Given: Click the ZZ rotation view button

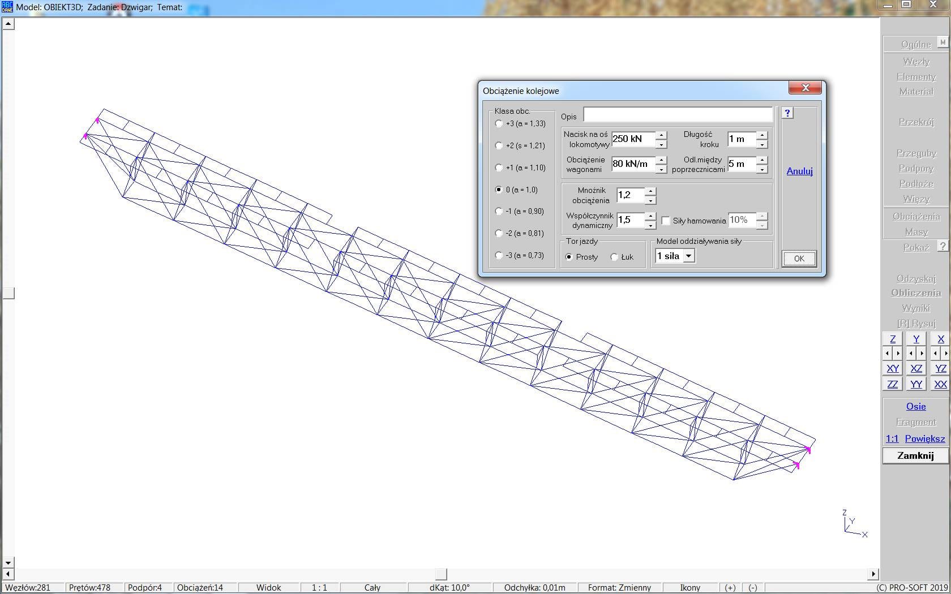Looking at the screenshot, I should [893, 384].
